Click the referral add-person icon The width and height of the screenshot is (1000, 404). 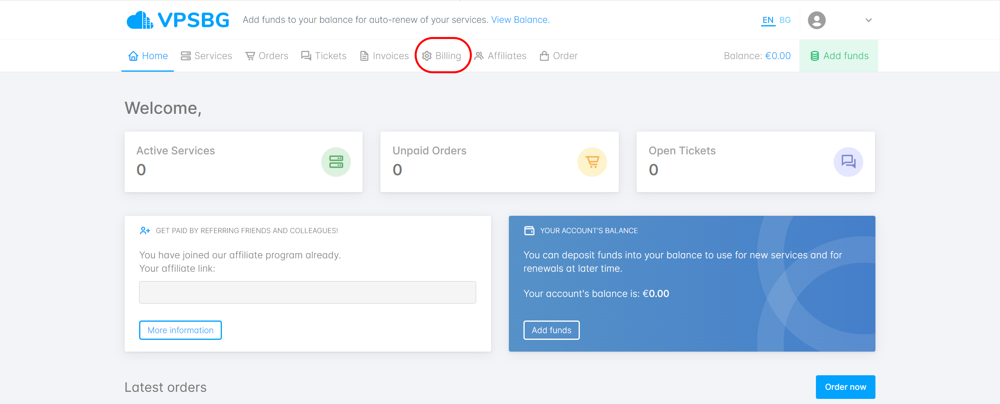coord(145,231)
